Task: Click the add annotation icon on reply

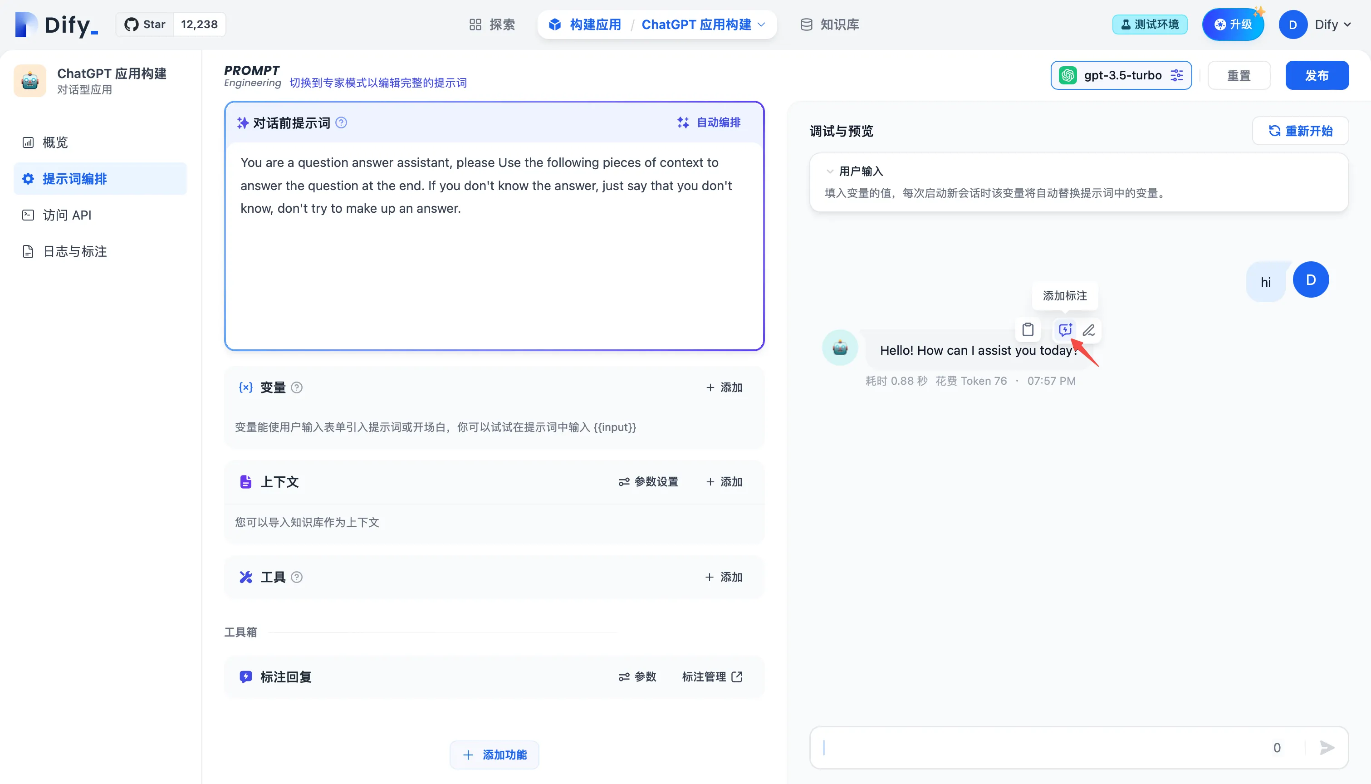Action: pyautogui.click(x=1065, y=329)
